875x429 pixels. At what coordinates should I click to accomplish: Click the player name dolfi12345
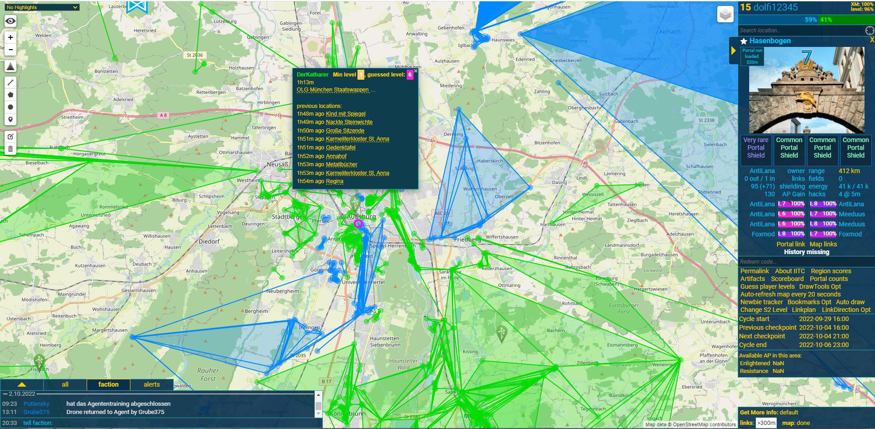coord(775,7)
